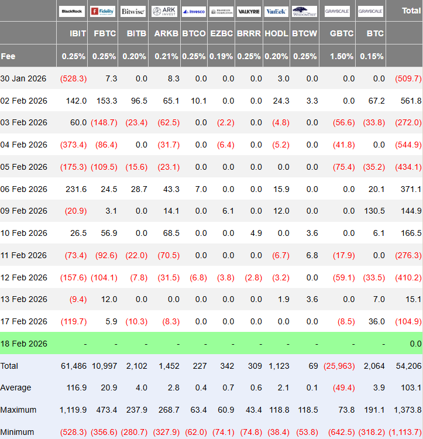Click the Total summary row label

coord(9,366)
